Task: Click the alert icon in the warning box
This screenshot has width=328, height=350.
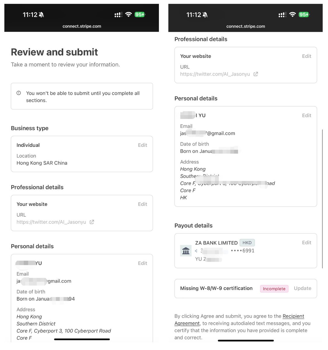Action: tap(19, 93)
